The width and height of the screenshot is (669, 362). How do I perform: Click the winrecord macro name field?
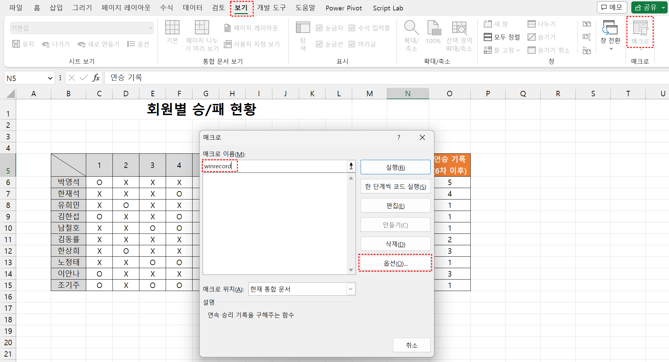[x=275, y=166]
